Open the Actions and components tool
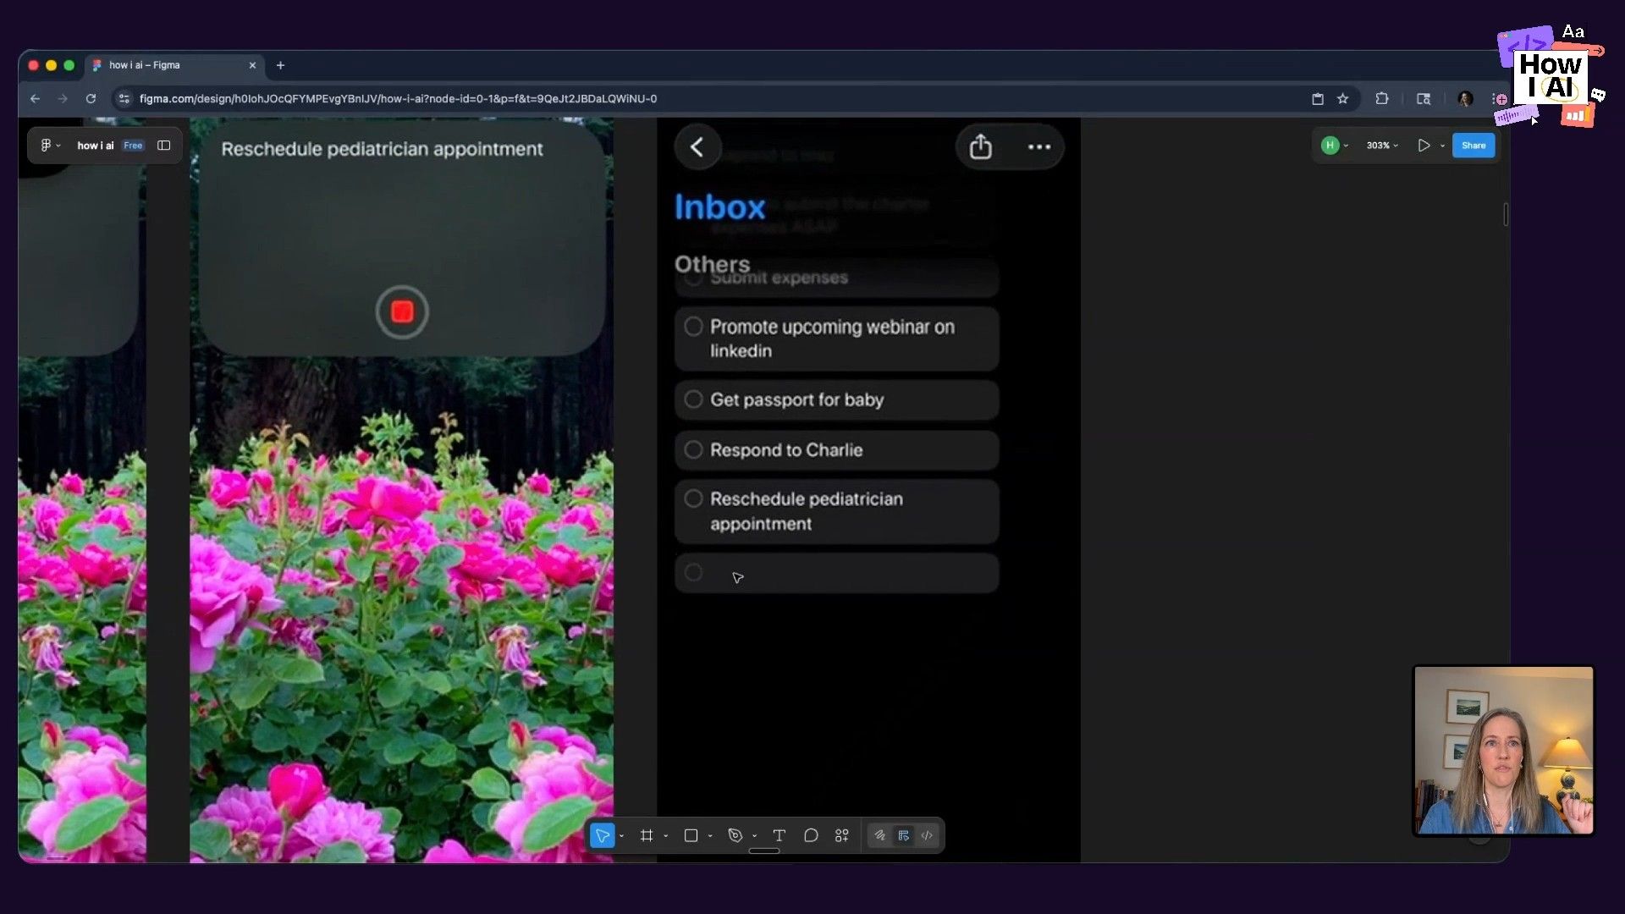 coord(842,835)
